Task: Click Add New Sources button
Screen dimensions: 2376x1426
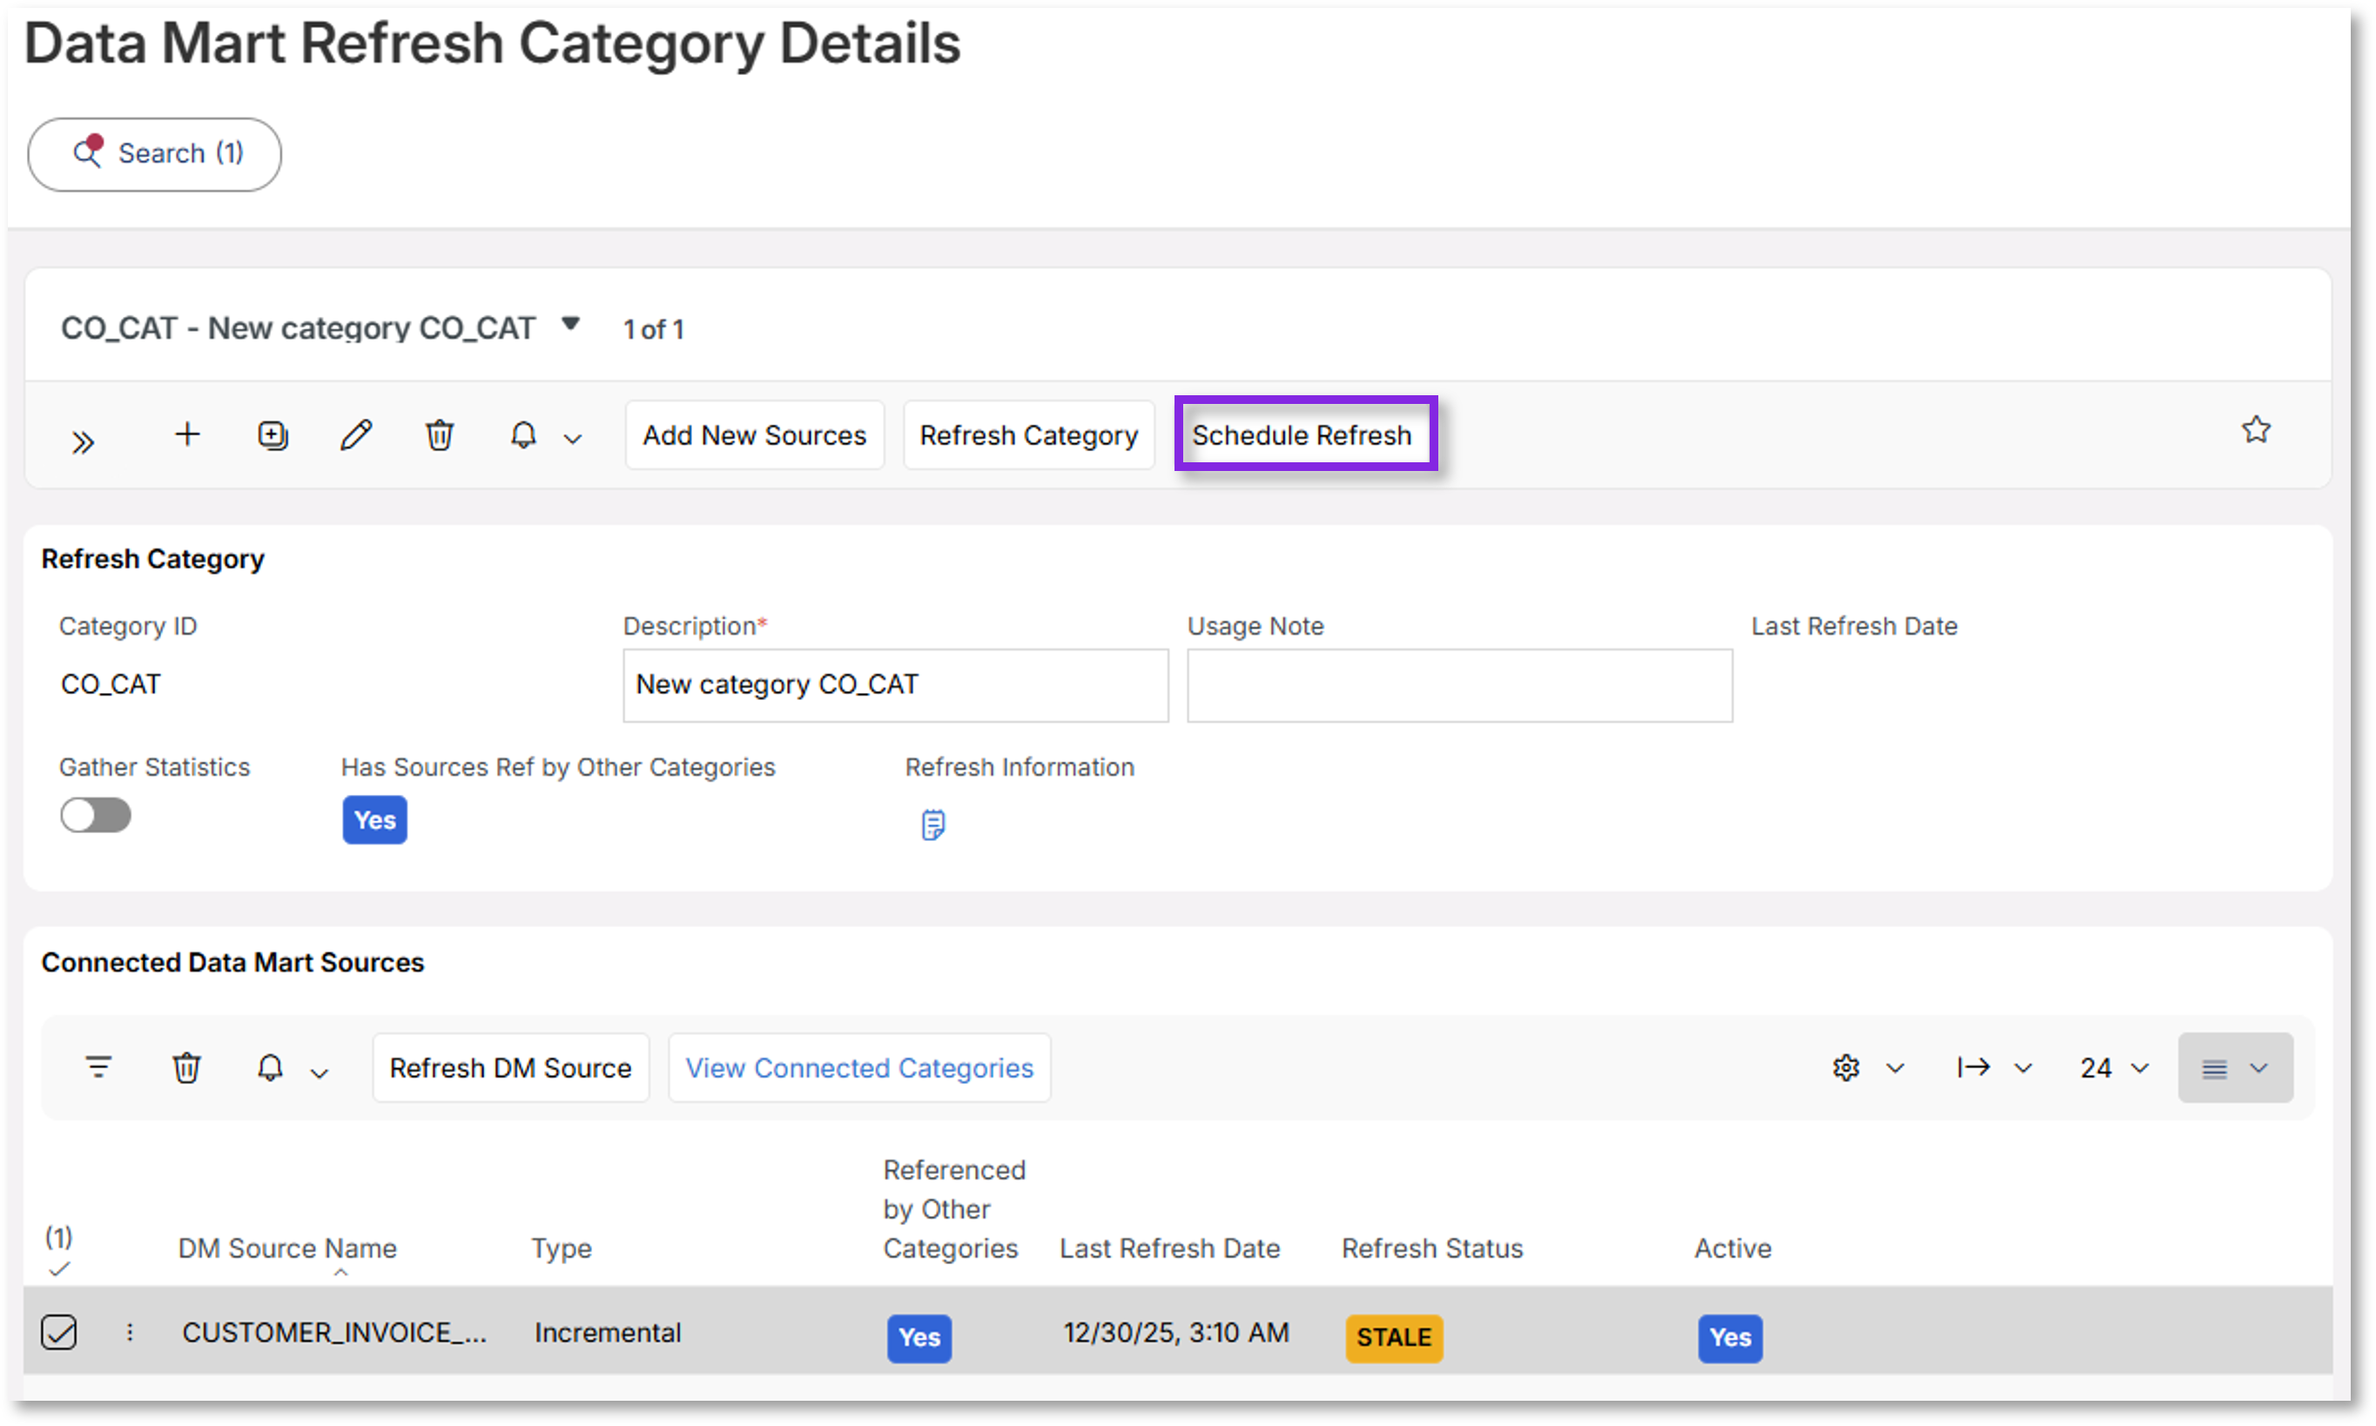Action: (754, 435)
